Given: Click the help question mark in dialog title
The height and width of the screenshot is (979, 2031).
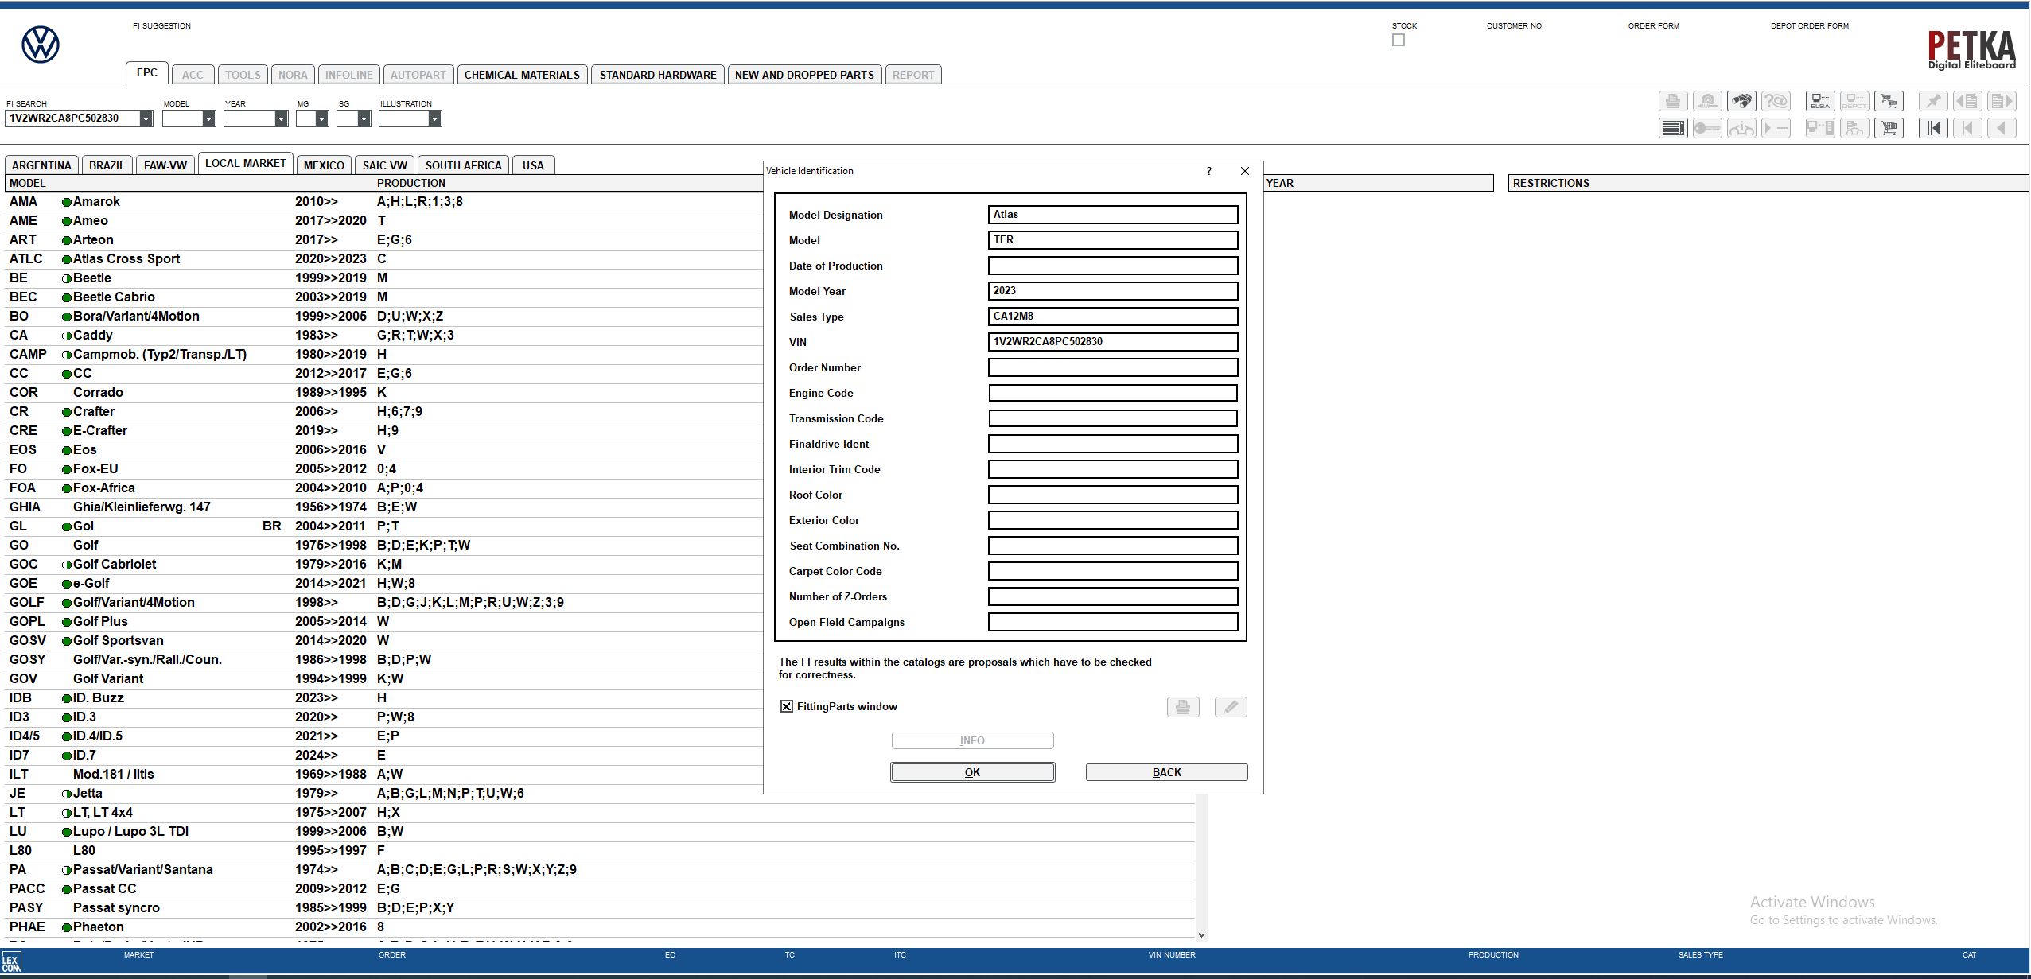Looking at the screenshot, I should [1209, 171].
